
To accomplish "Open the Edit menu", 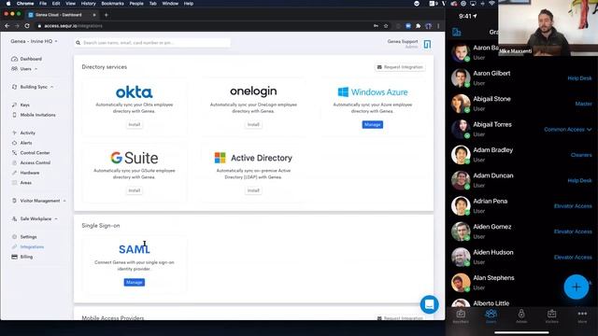I will tap(56, 4).
